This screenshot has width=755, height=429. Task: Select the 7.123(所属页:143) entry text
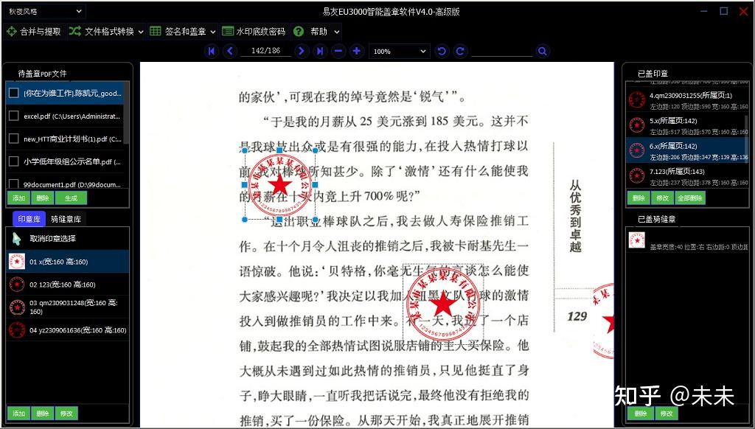pyautogui.click(x=677, y=172)
